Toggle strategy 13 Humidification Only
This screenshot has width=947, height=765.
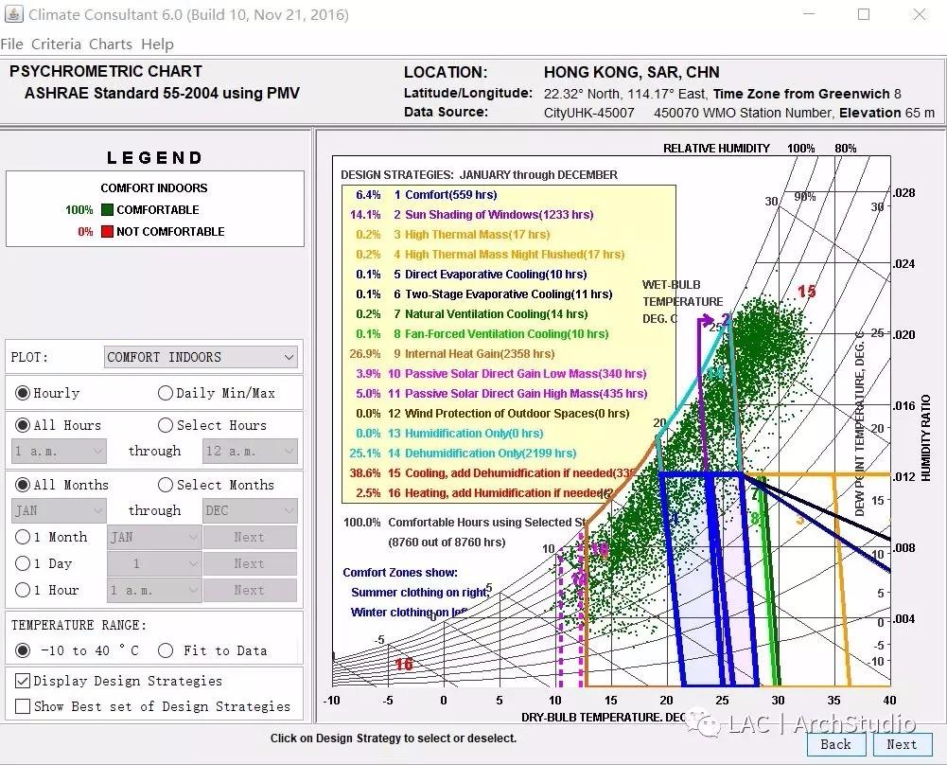pyautogui.click(x=449, y=434)
